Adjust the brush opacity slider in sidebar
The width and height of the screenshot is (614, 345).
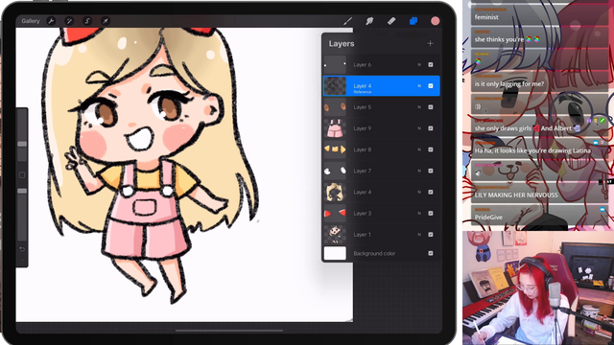[x=22, y=191]
